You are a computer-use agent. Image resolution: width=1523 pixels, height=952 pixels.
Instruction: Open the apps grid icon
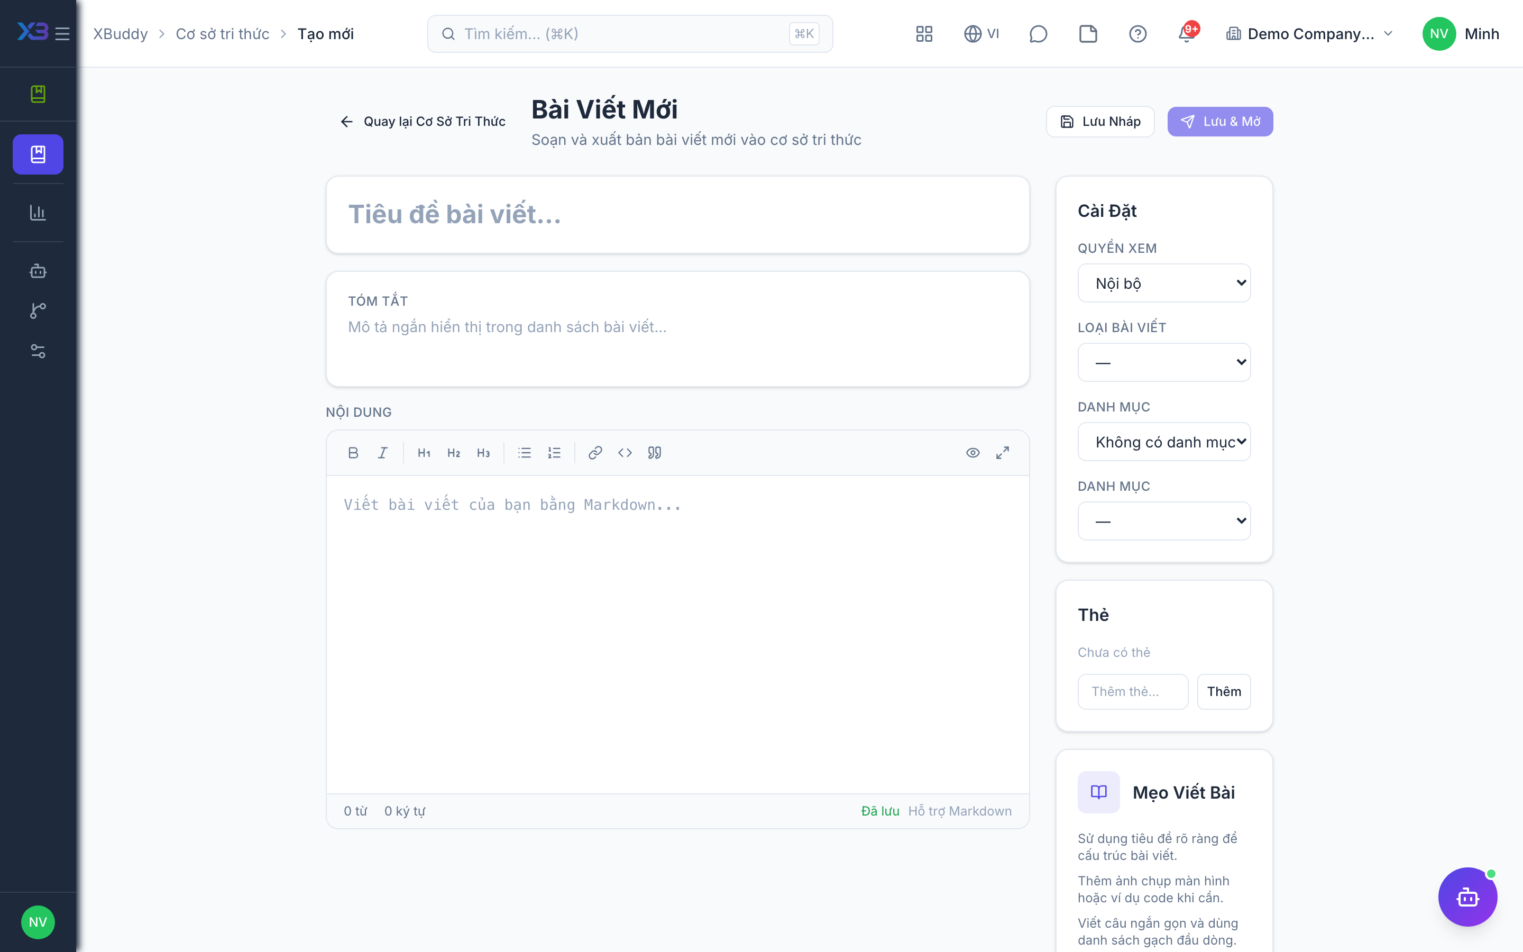[924, 34]
